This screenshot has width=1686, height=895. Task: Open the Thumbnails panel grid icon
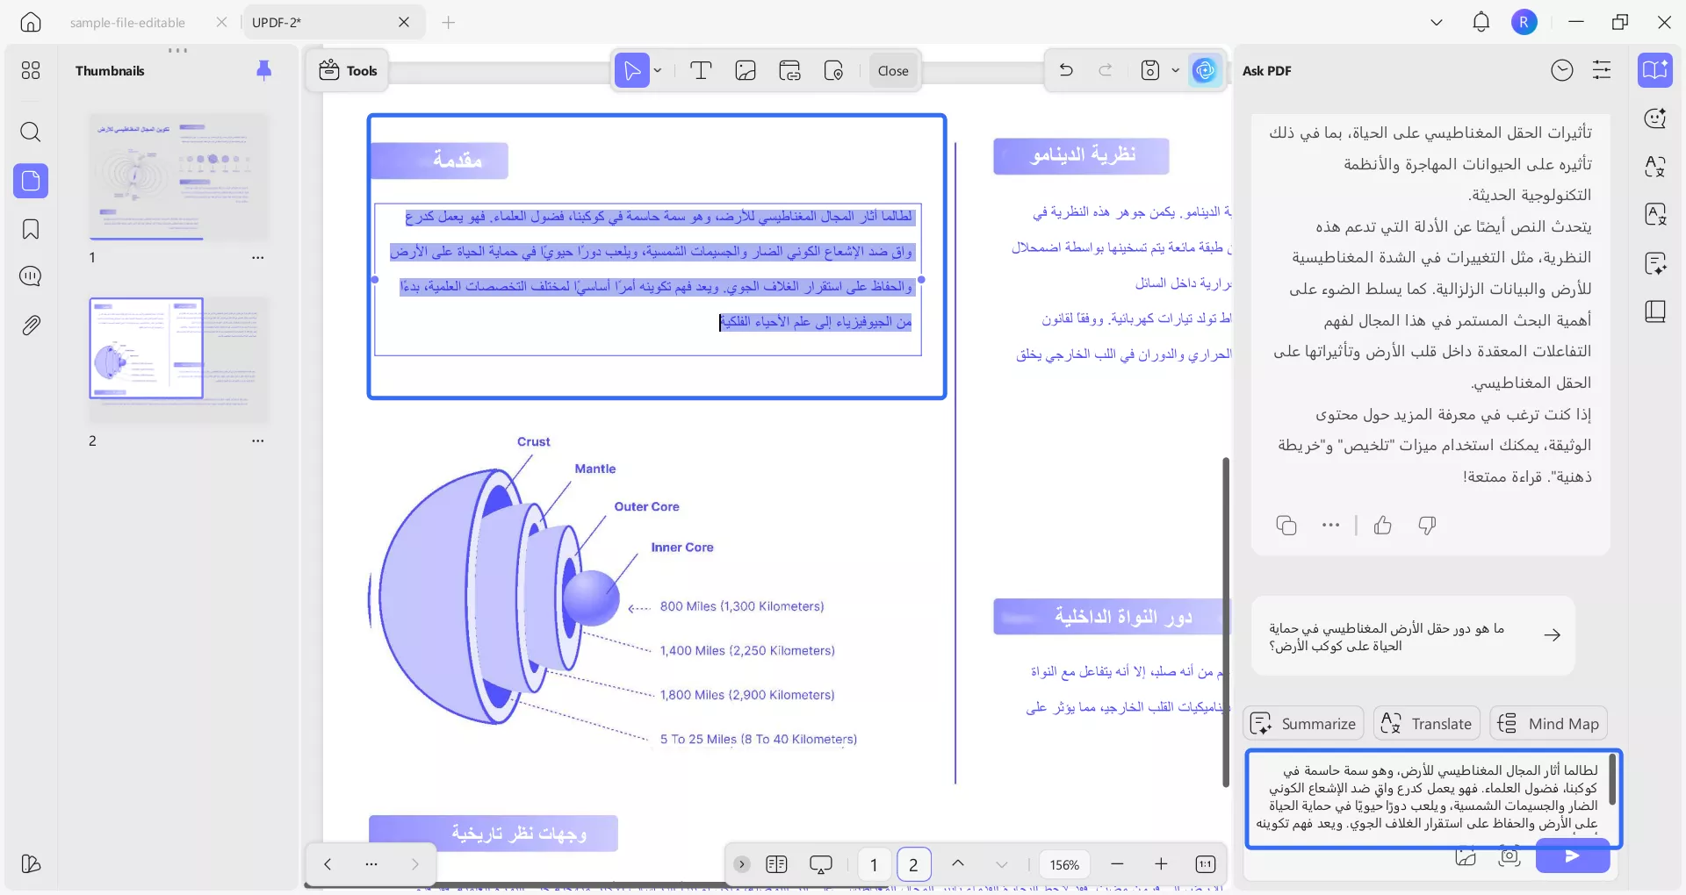(30, 69)
